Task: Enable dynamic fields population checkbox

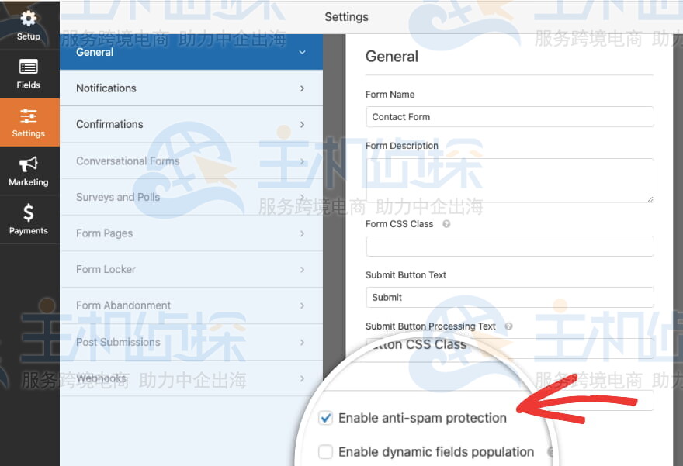Action: point(325,452)
